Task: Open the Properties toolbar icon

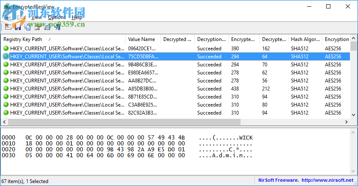Action: pos(37,27)
